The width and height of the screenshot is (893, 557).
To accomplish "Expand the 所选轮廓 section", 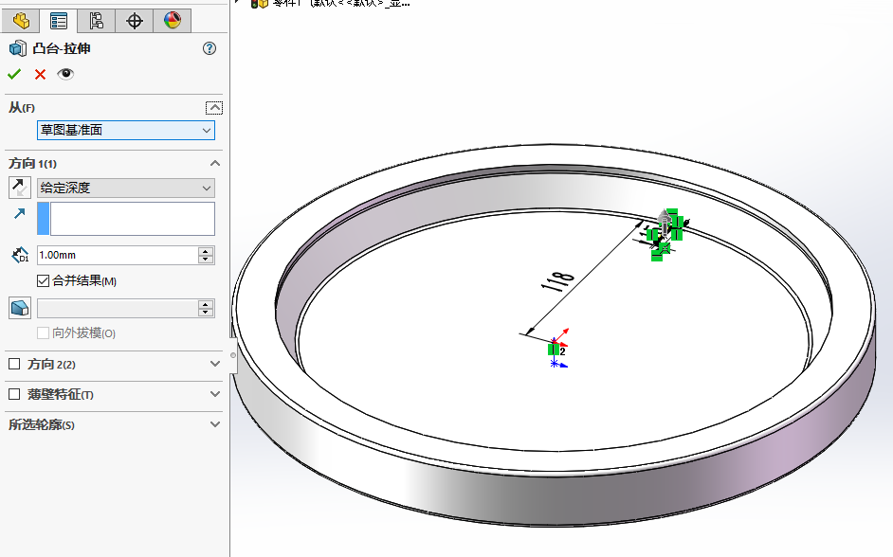I will 214,424.
